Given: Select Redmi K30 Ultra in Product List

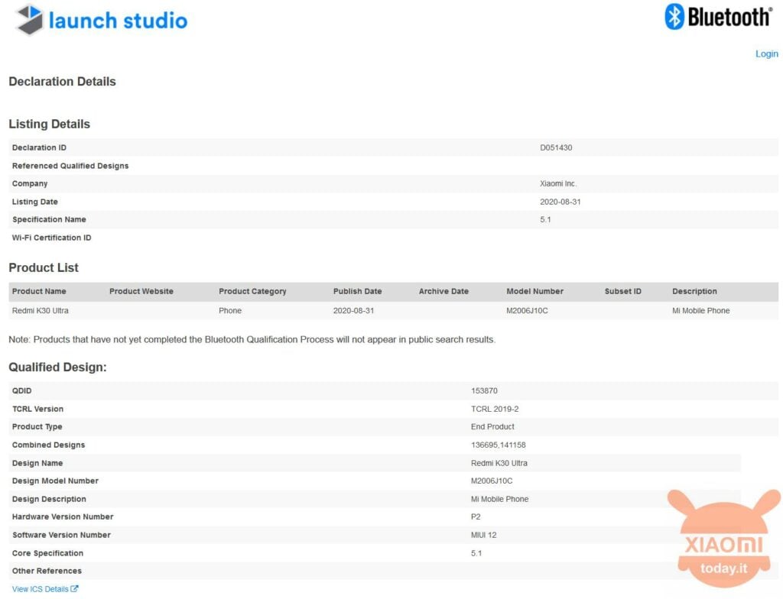Looking at the screenshot, I should [40, 310].
